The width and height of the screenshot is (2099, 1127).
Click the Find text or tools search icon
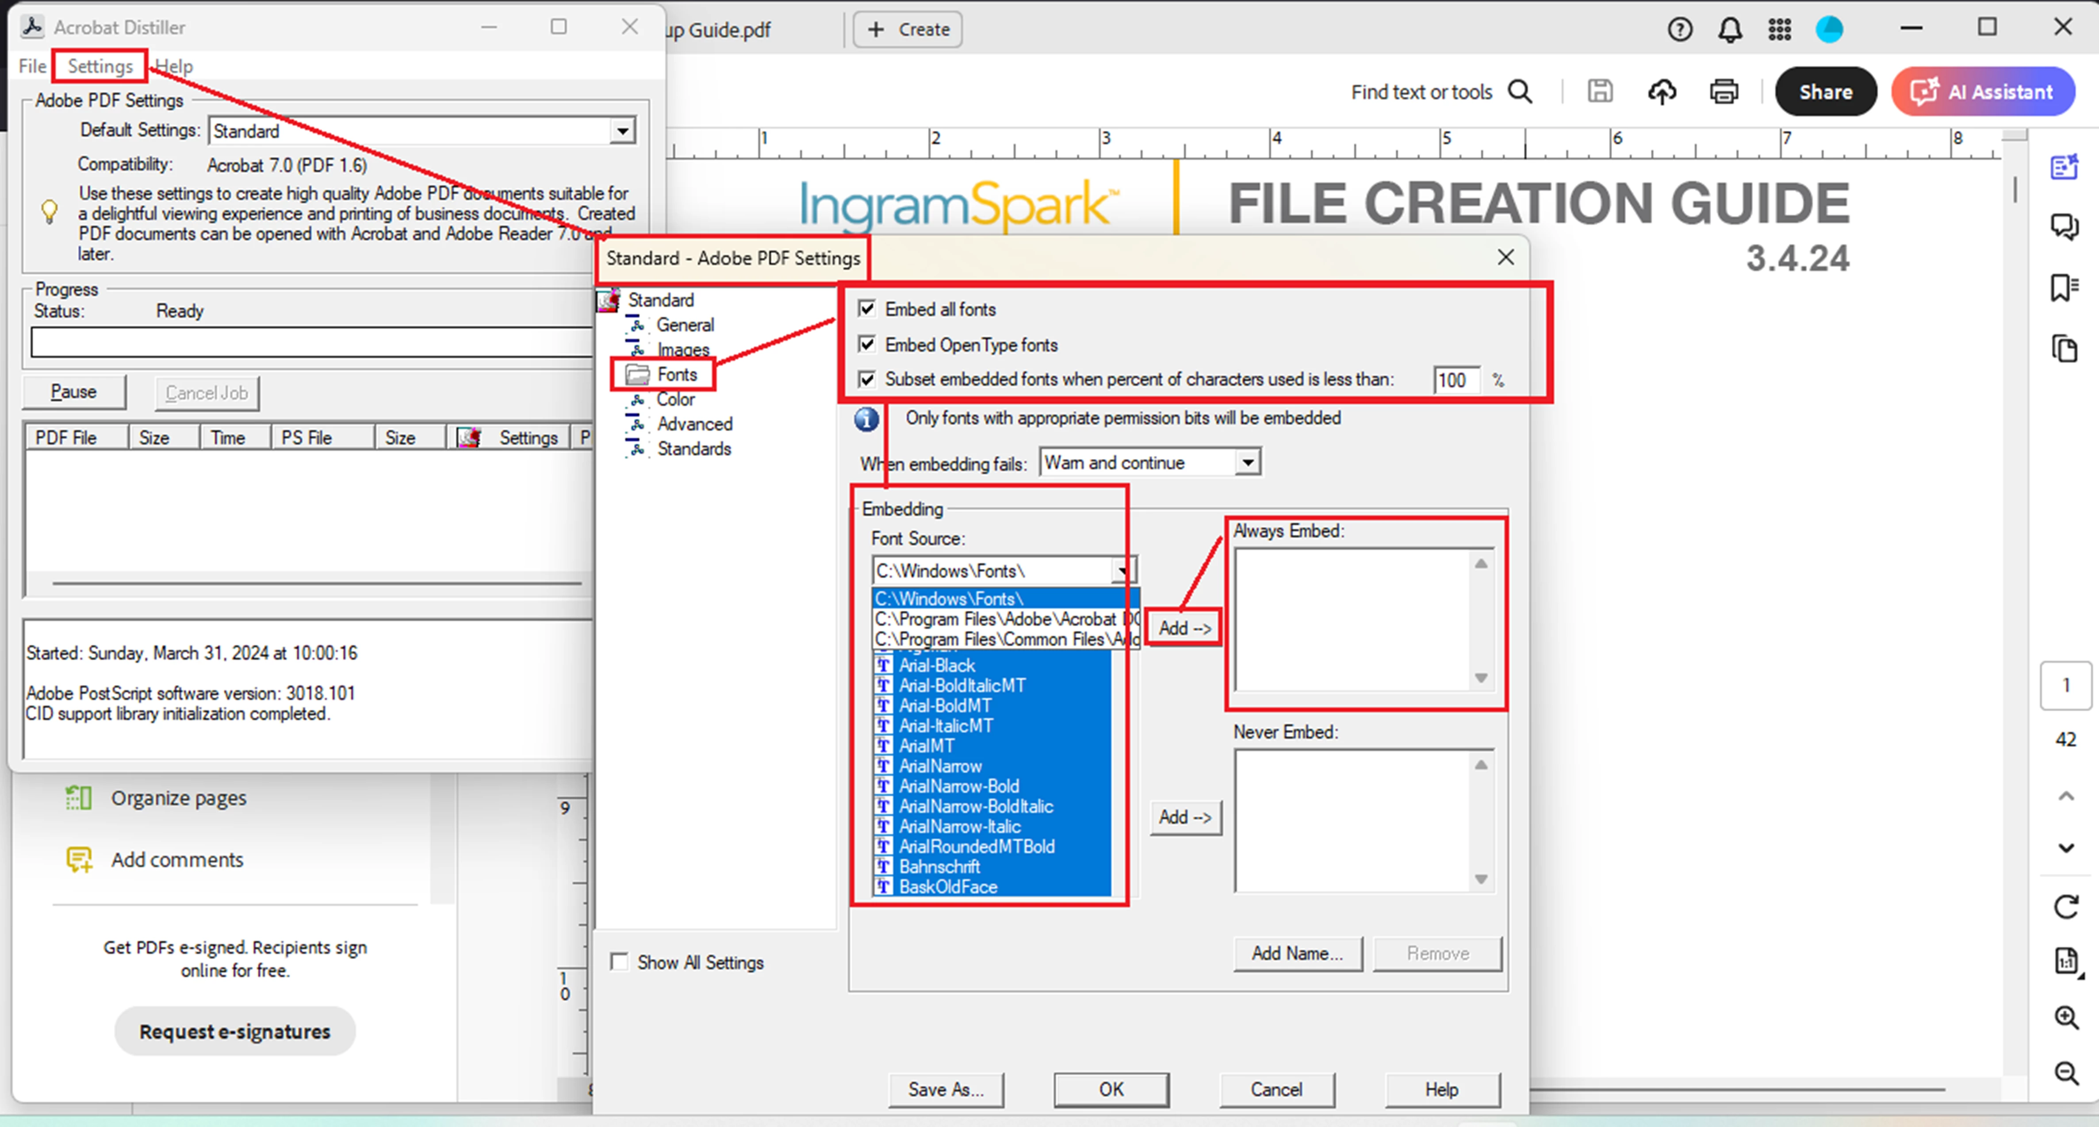[x=1521, y=91]
